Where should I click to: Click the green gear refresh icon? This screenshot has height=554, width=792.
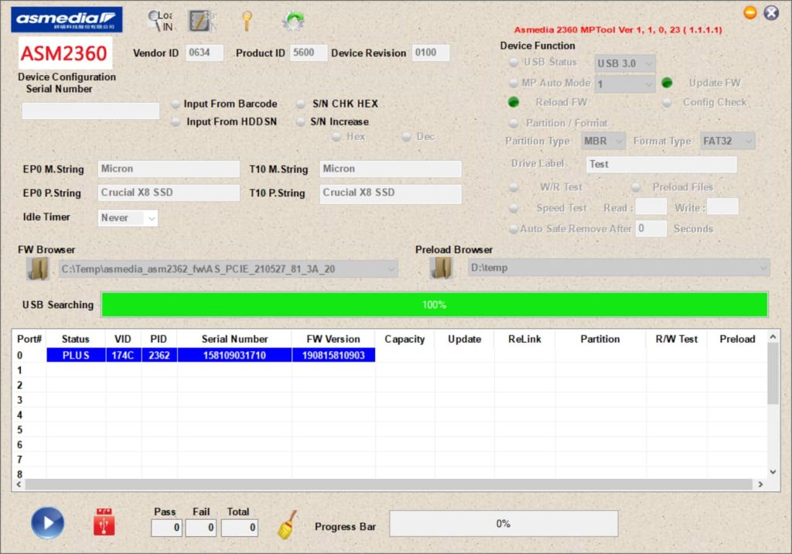292,21
